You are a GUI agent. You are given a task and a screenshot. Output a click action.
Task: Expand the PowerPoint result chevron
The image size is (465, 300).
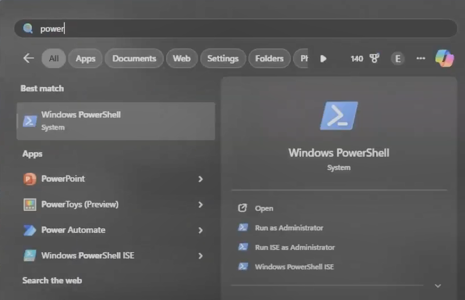pos(201,179)
